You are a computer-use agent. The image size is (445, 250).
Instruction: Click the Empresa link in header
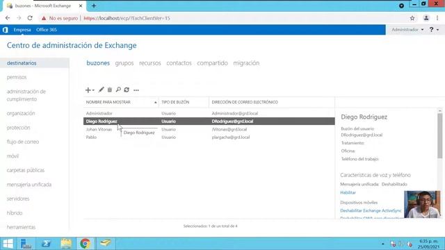[22, 29]
